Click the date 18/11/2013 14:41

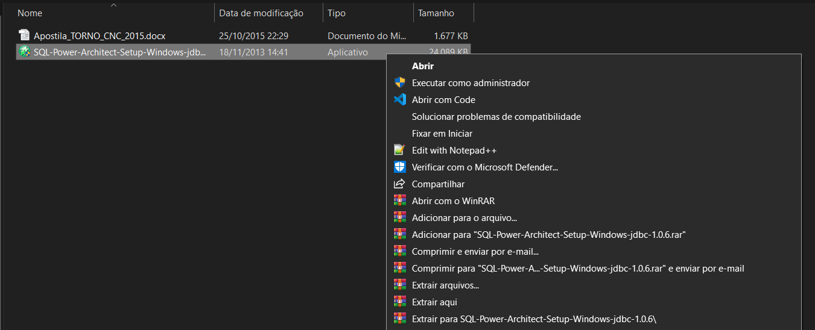[x=253, y=52]
